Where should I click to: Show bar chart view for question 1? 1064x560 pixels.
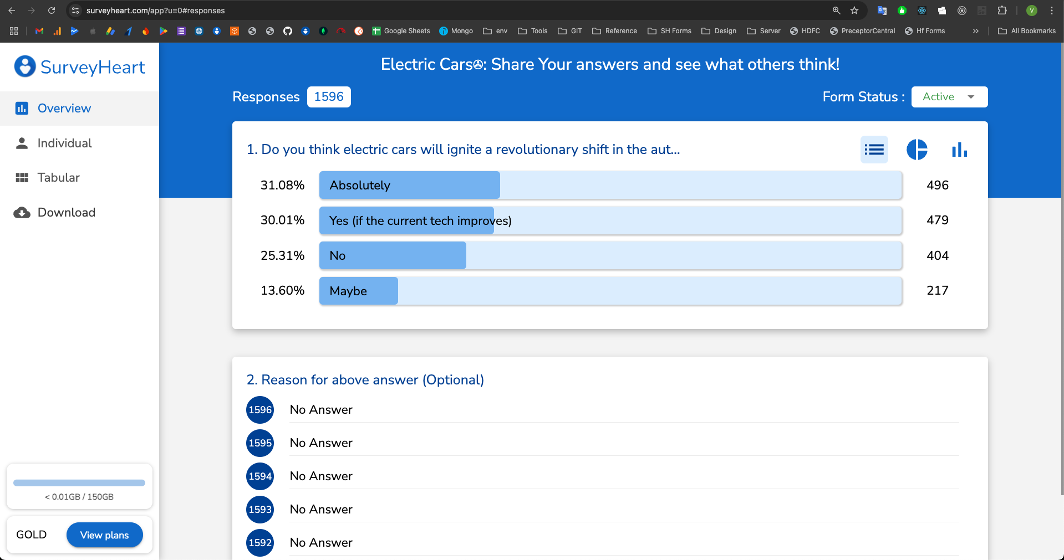coord(959,150)
